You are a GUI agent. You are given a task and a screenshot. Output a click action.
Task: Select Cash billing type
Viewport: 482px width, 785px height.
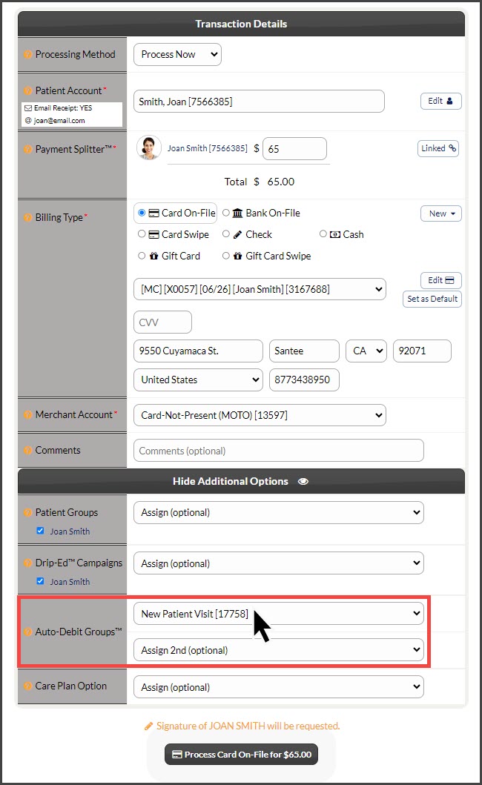[x=323, y=233]
